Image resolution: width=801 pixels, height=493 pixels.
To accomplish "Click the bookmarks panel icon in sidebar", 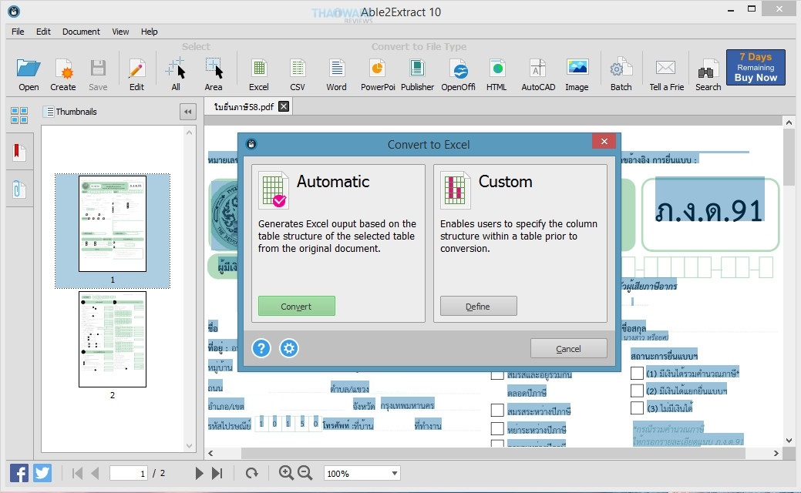I will point(19,152).
